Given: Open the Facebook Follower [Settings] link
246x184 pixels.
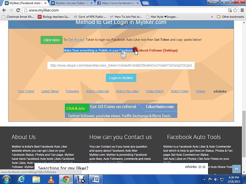Looking at the screenshot, I should coord(156,50).
